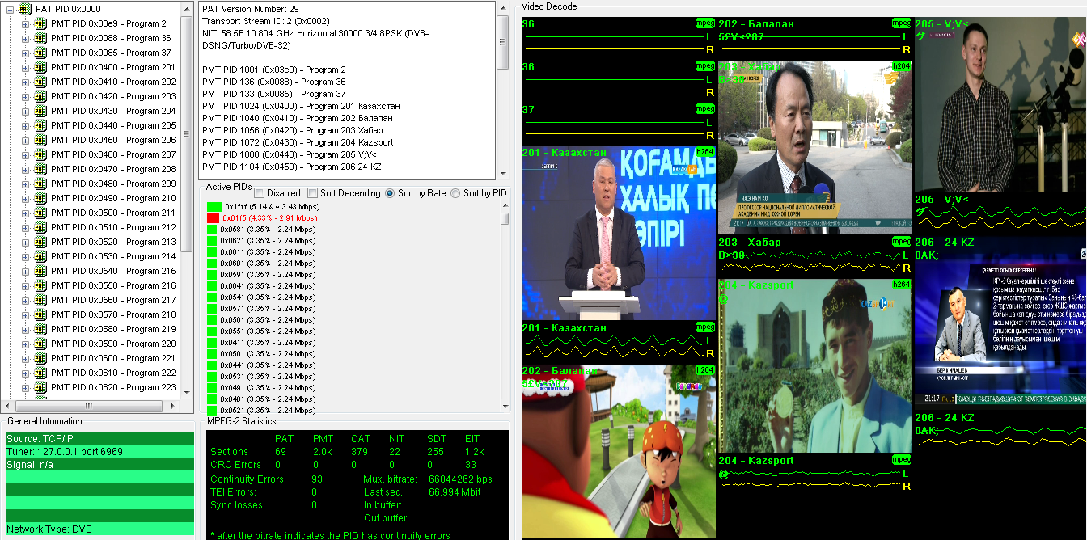Click the PMT icon for Program 37
This screenshot has height=540, width=1087.
tap(40, 53)
